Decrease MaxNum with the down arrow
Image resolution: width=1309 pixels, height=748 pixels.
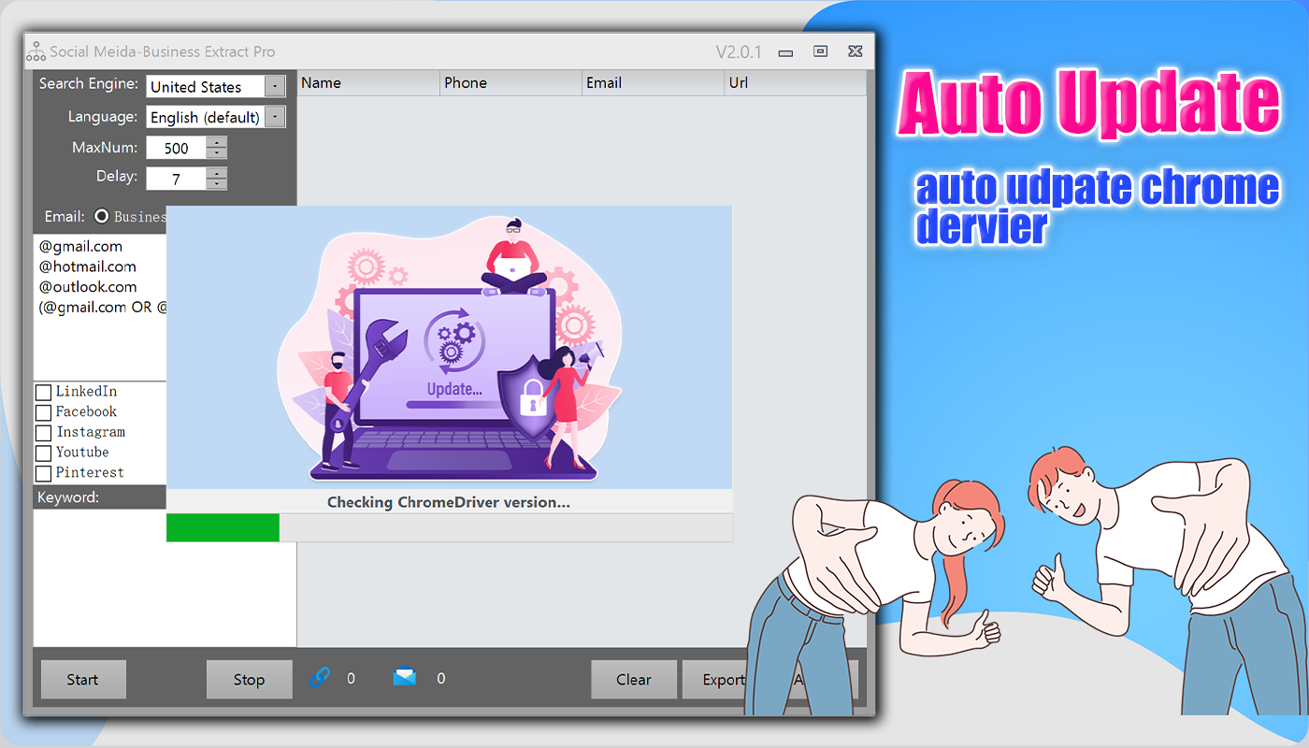[216, 152]
